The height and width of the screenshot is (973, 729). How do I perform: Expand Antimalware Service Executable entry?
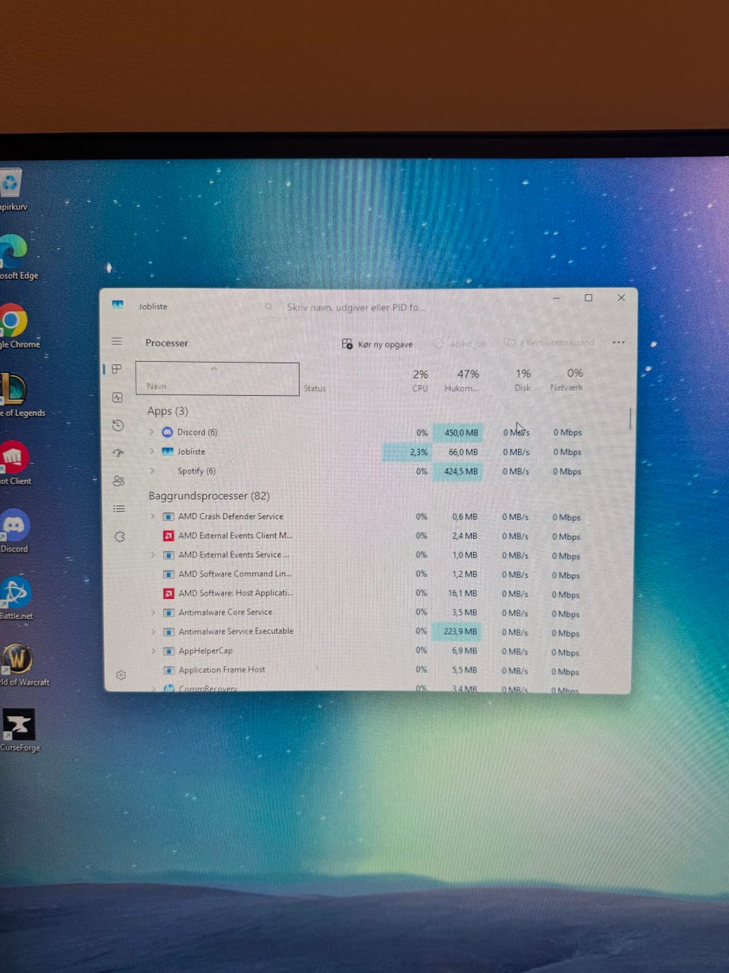pyautogui.click(x=153, y=632)
